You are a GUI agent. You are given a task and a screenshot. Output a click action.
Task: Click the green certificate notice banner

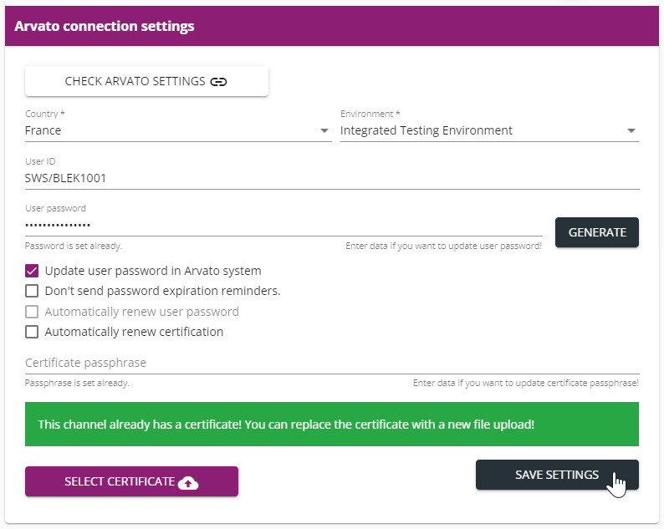[x=332, y=424]
